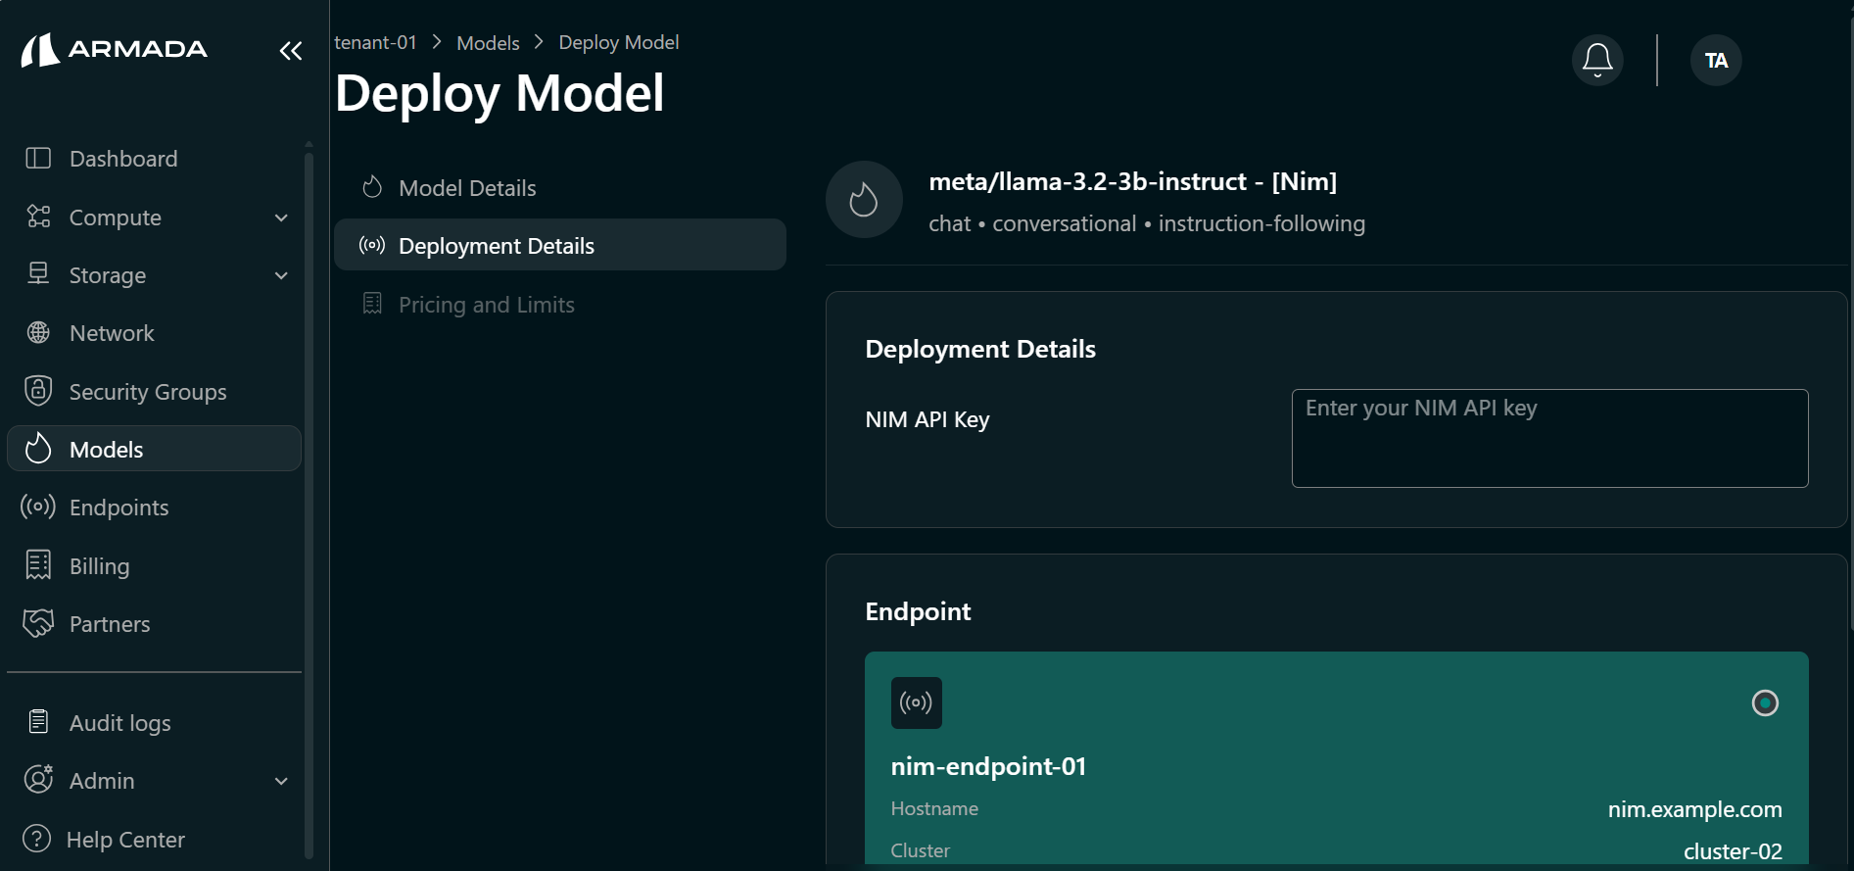Viewport: 1854px width, 871px height.
Task: Click the Endpoint section heading
Action: click(x=918, y=611)
